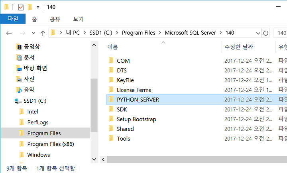Select the DTS folder
Screen dimensions: 287x173
tap(122, 70)
